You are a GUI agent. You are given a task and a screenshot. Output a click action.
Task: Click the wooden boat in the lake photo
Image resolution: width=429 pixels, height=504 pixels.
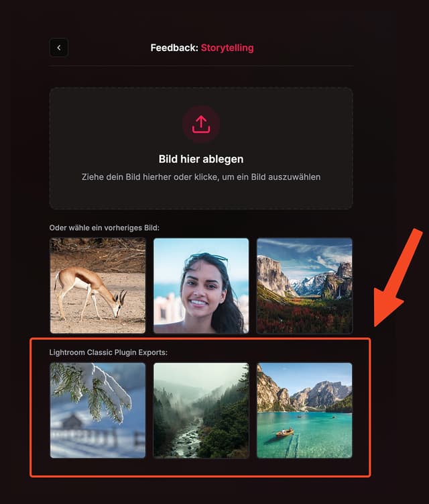click(284, 432)
